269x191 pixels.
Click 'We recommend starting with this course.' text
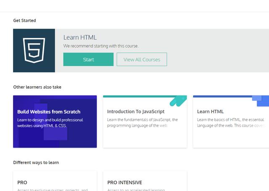point(101,46)
